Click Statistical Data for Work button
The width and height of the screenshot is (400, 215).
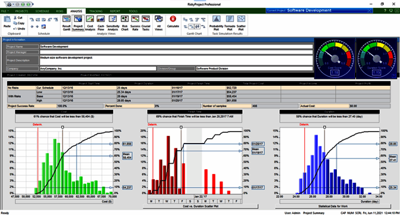point(333,206)
